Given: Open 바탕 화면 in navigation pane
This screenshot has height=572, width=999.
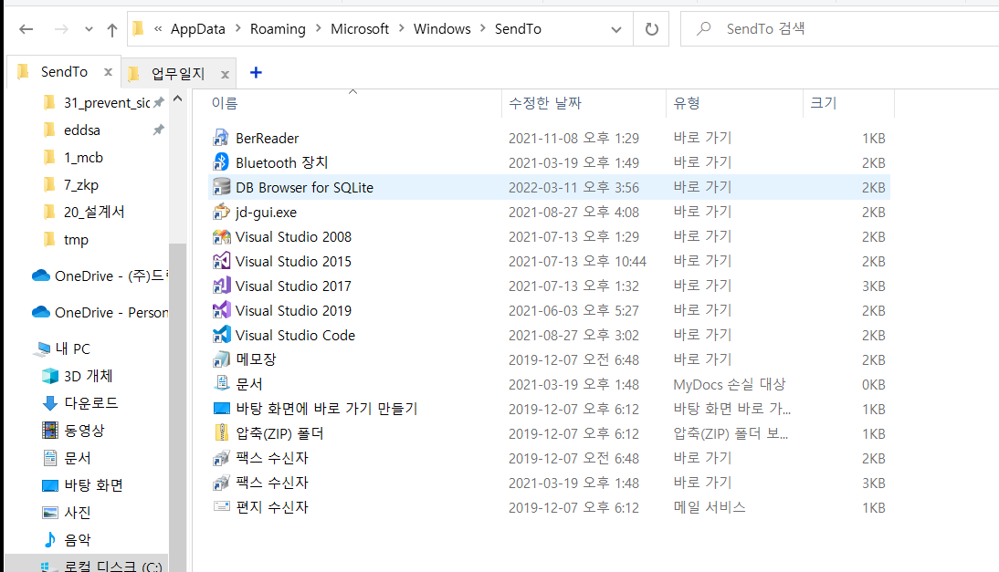Looking at the screenshot, I should coord(82,485).
